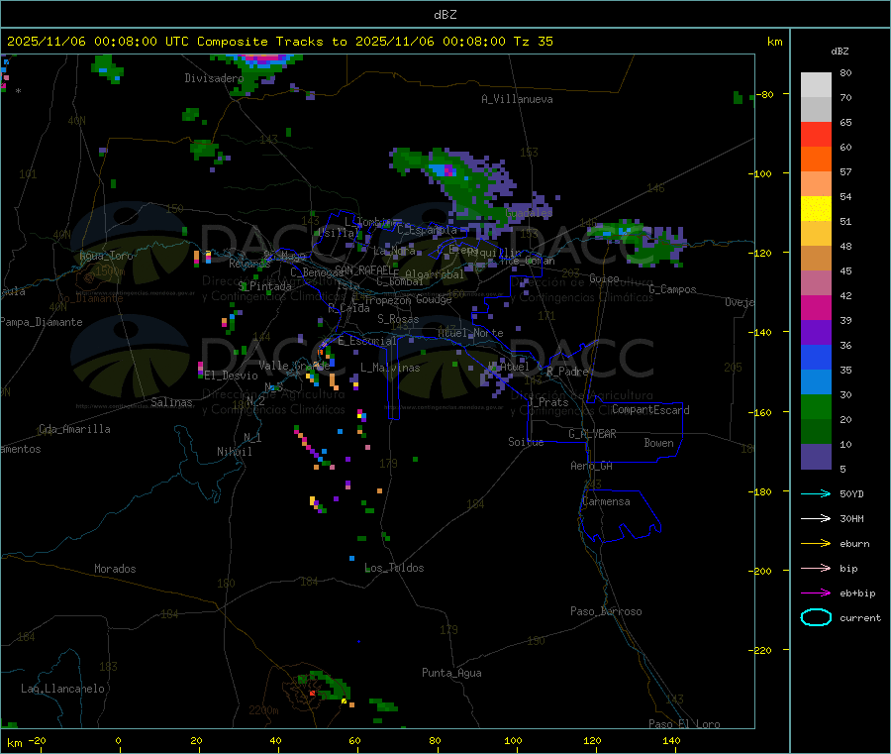Click the red echo pixel at the 2200m volcano
891x754 pixels.
[x=312, y=694]
